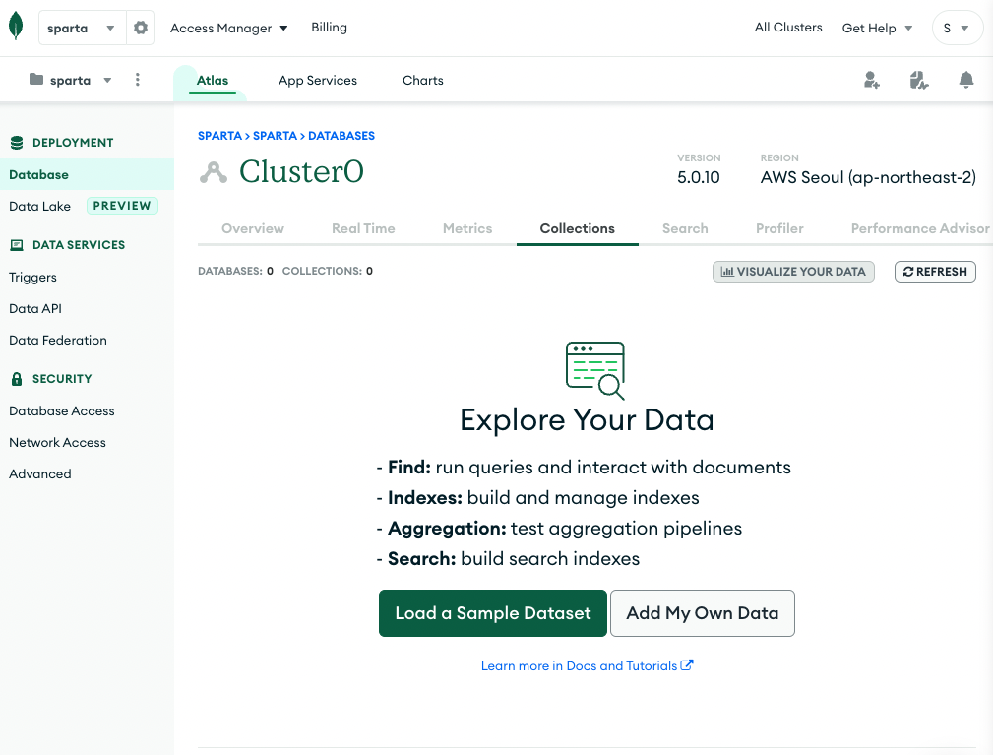This screenshot has height=755, width=993.
Task: Open the Search tab
Action: pos(685,228)
